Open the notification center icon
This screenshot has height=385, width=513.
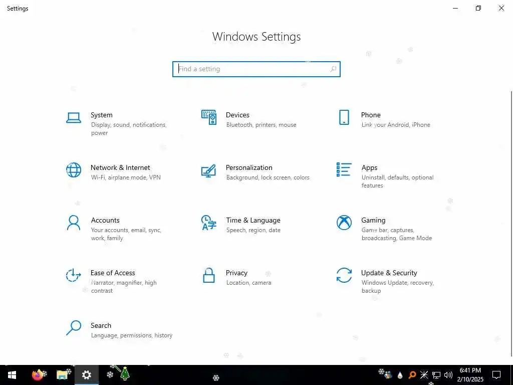click(x=496, y=375)
